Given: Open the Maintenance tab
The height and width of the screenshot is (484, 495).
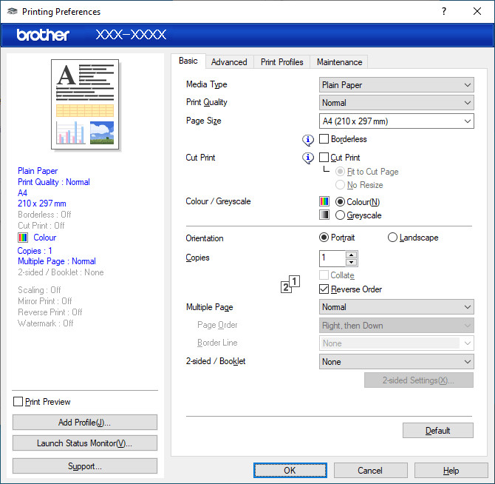Looking at the screenshot, I should click(339, 62).
